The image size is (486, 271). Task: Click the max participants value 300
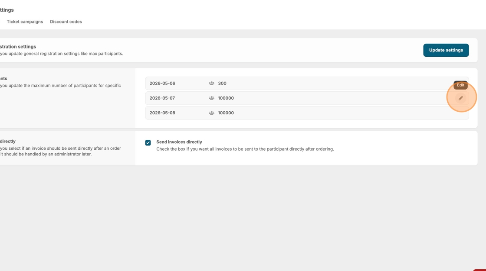(x=222, y=83)
